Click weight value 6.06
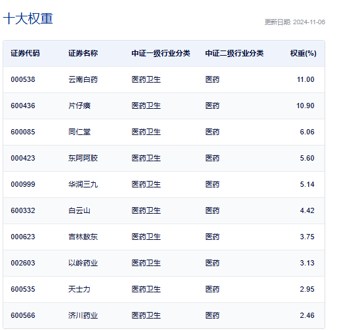The height and width of the screenshot is (331, 339). point(307,132)
